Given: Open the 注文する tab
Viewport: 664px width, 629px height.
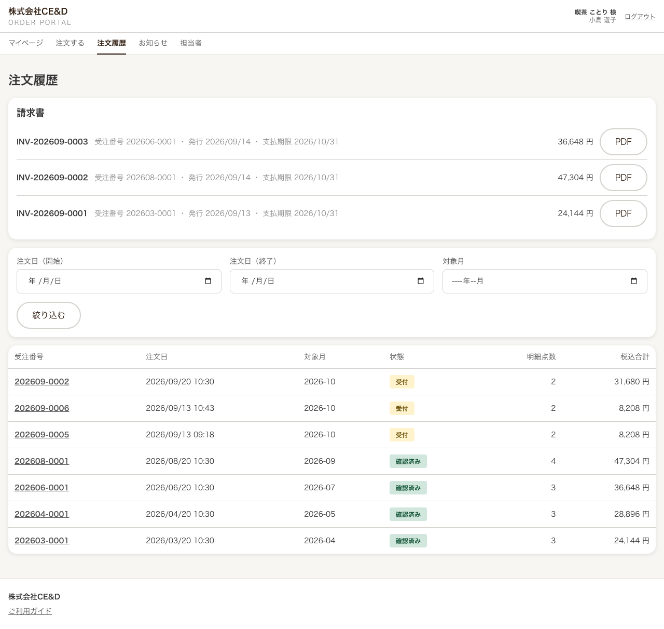Looking at the screenshot, I should [70, 43].
